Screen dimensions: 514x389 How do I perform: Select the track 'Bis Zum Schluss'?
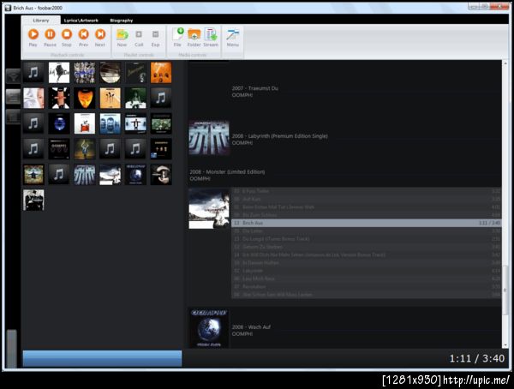tap(367, 215)
